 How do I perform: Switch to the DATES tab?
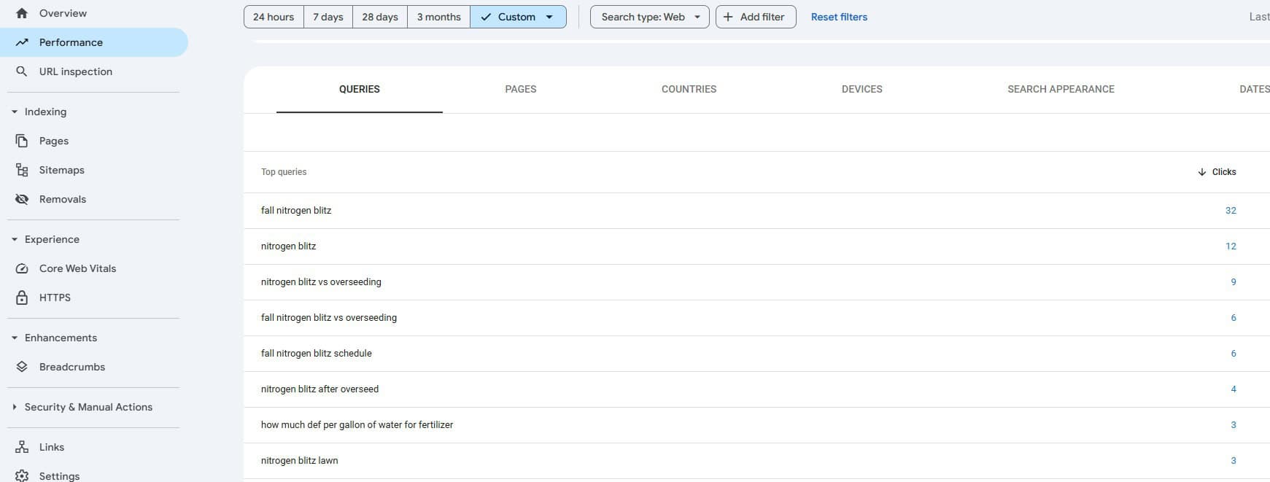click(x=1254, y=89)
